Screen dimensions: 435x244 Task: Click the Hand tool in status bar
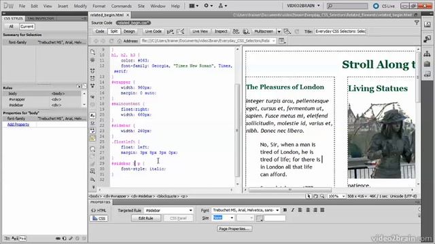tap(315, 196)
